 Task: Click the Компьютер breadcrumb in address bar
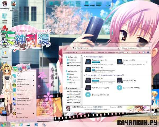coord(81,48)
